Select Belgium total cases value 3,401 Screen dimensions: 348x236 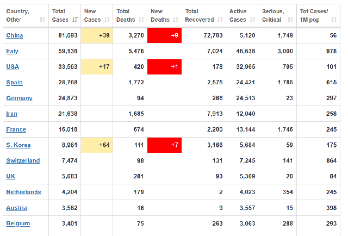[x=70, y=223]
